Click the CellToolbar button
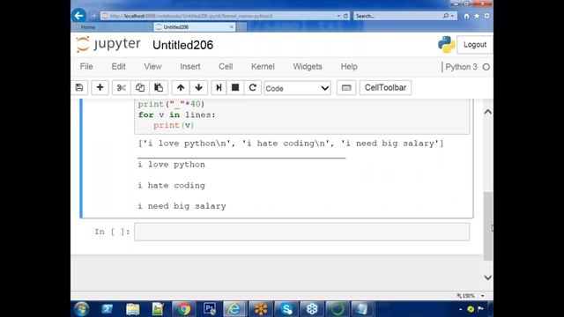The image size is (564, 317). (x=385, y=88)
